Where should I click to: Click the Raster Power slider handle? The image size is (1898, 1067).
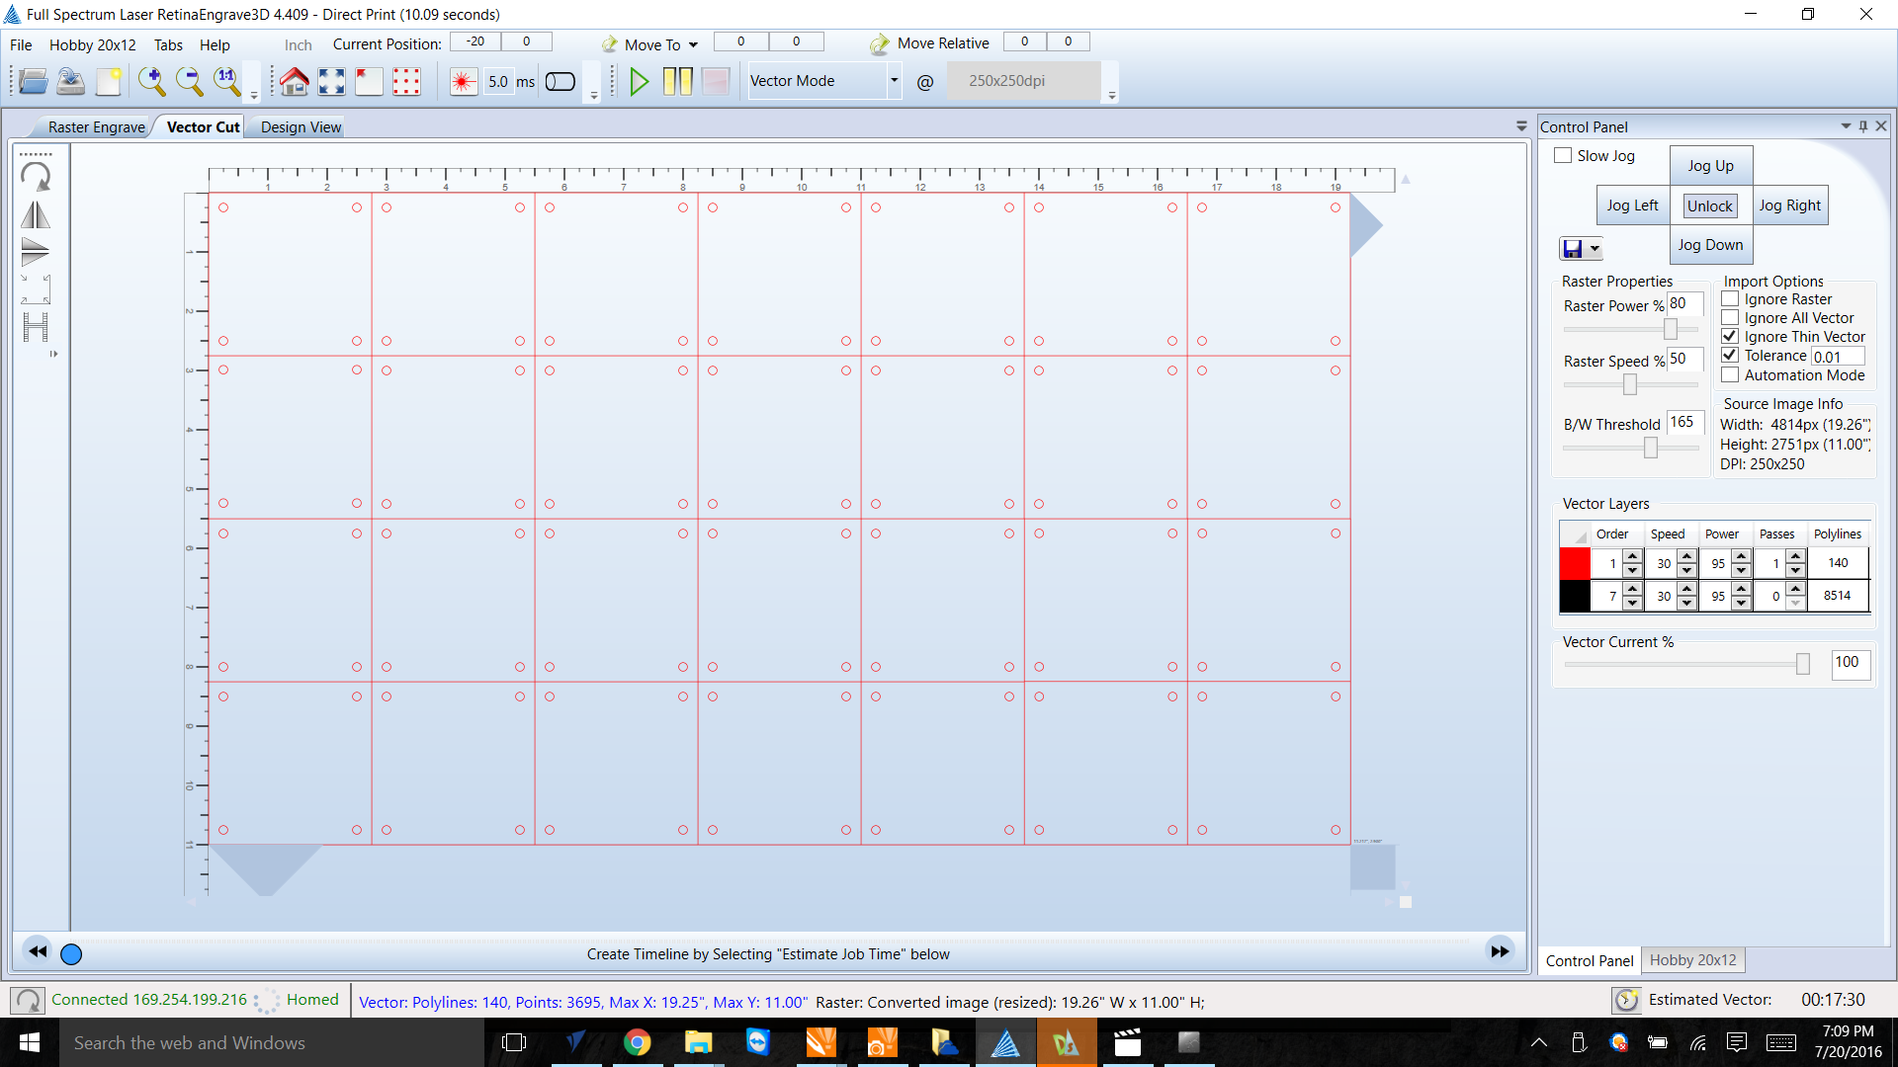coord(1671,329)
